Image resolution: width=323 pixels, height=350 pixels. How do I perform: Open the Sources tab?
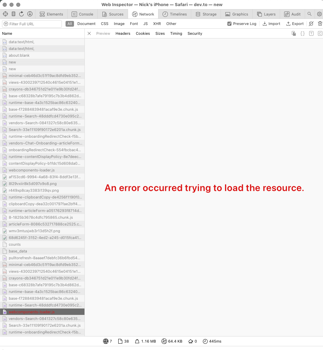coord(113,14)
